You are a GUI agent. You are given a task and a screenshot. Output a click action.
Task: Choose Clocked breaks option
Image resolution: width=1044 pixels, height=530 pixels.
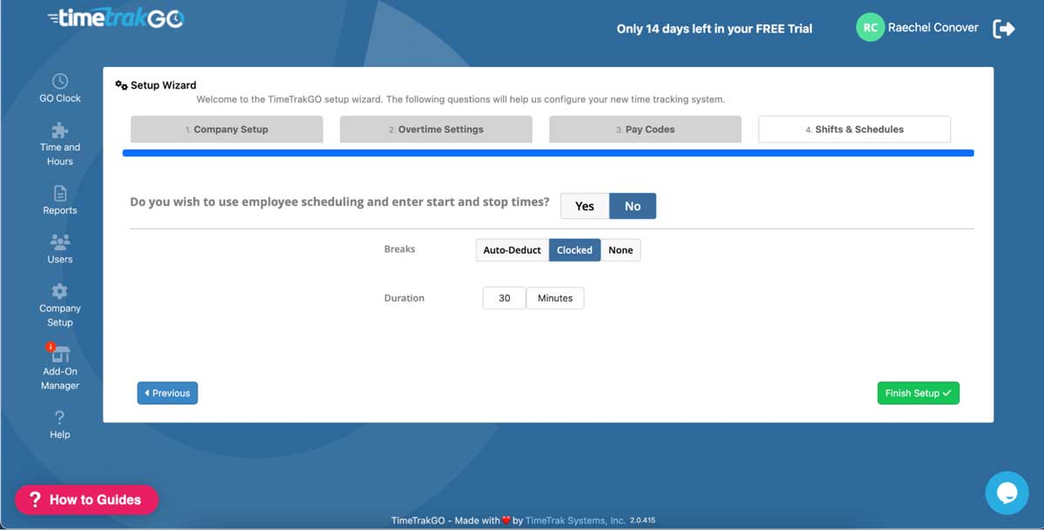(x=574, y=250)
